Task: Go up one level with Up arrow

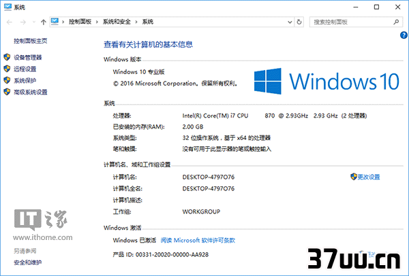Action: coord(44,22)
